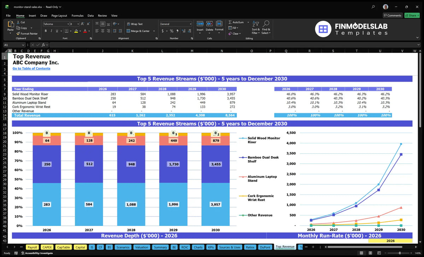424x257 pixels.
Task: Click Accessibility: Investigate status item
Action: [x=37, y=253]
